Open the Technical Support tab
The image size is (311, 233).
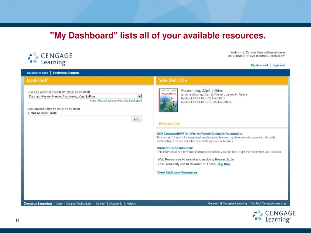(66, 73)
